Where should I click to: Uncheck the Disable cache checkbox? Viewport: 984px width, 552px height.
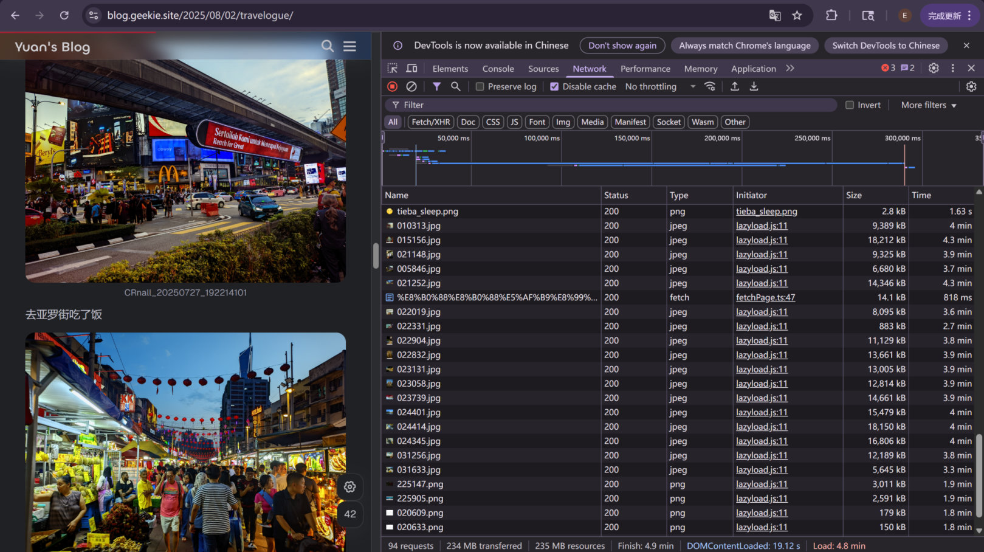(554, 87)
